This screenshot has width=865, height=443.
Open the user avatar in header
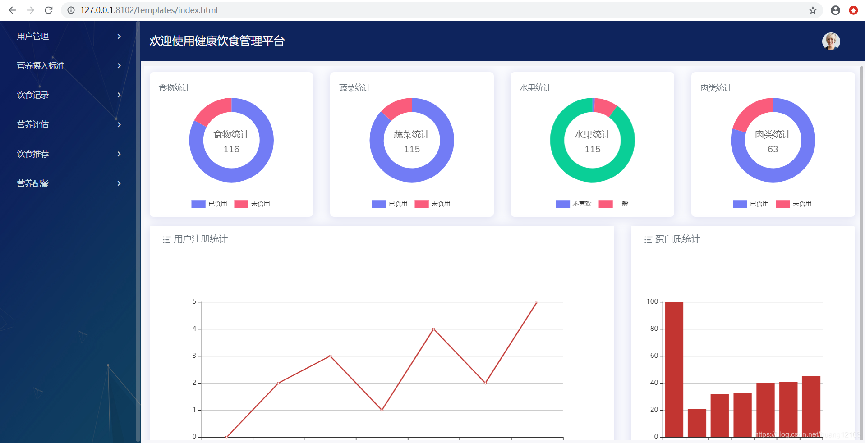(831, 41)
